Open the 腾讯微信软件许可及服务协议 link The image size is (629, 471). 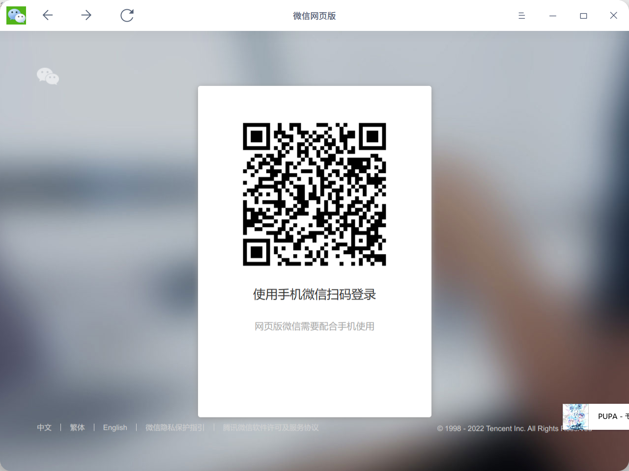[271, 427]
